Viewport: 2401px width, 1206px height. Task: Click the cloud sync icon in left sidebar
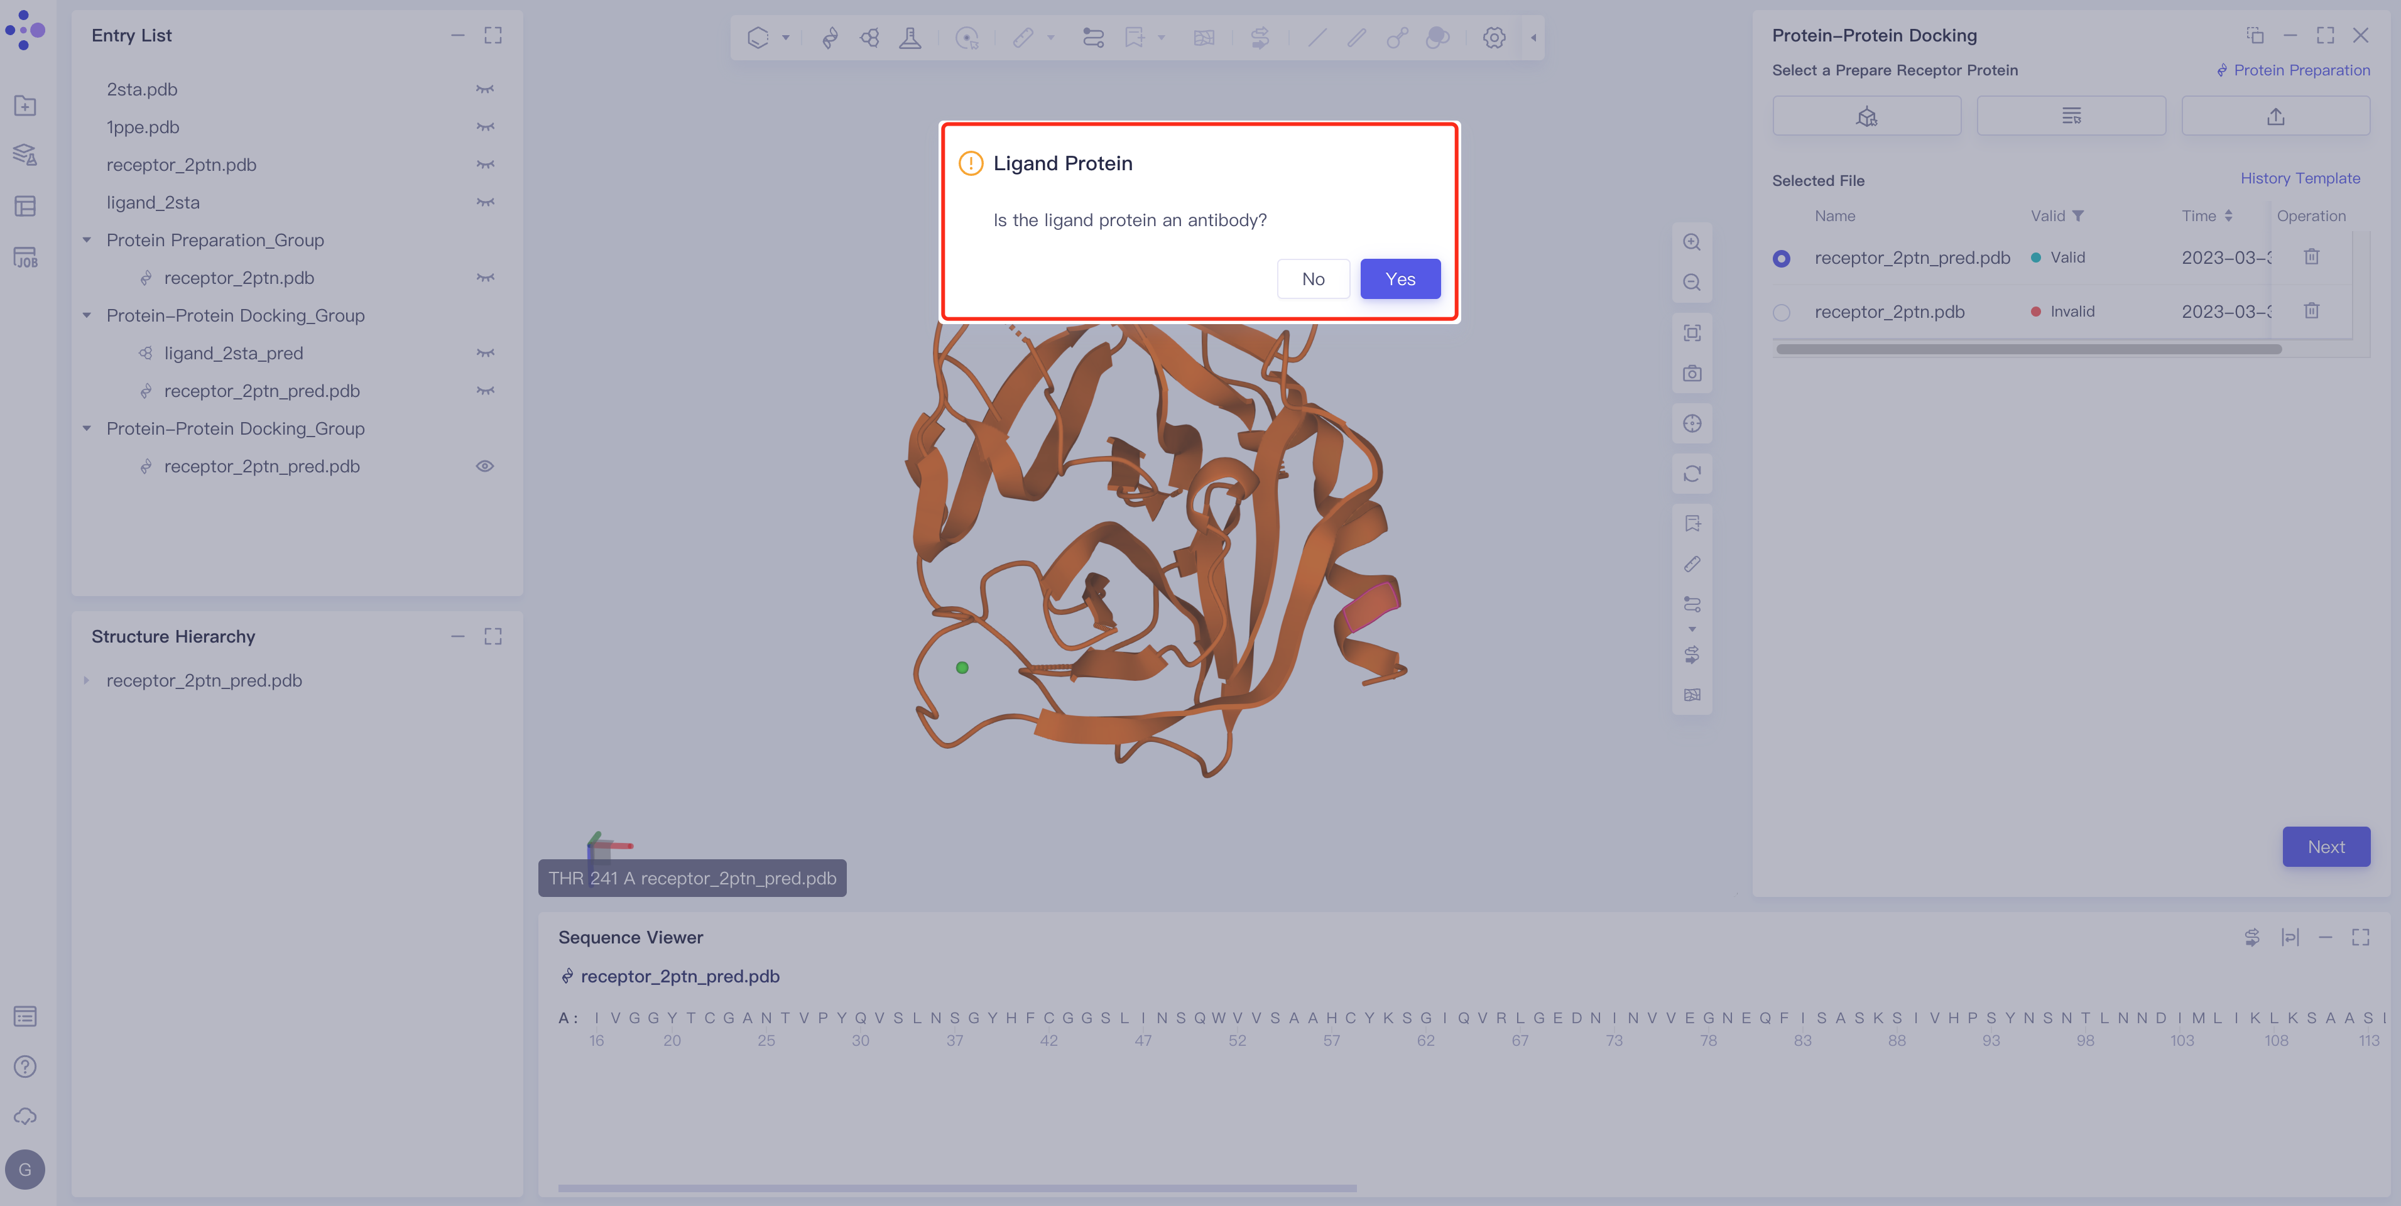[x=25, y=1117]
